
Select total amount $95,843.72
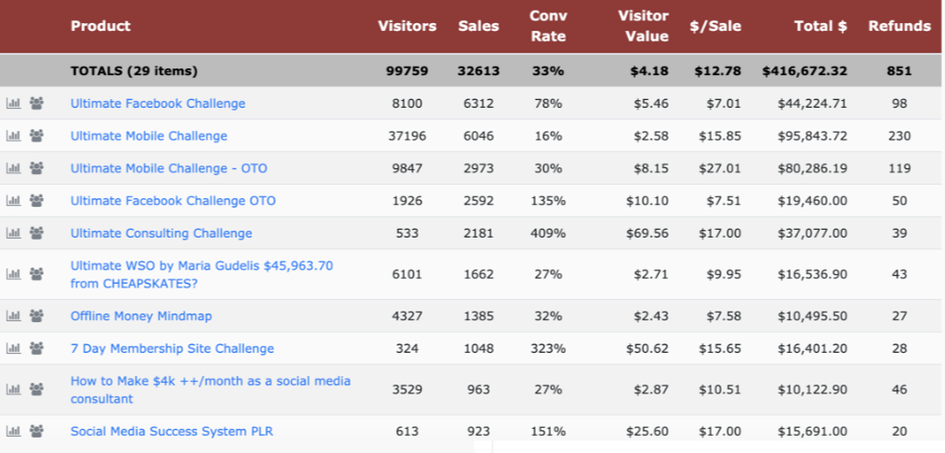click(812, 136)
